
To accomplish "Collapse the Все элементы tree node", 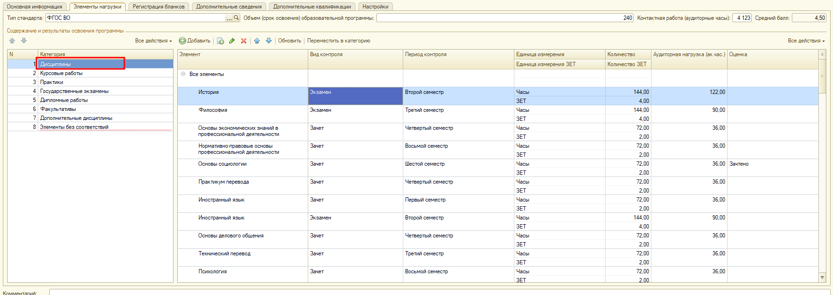I will pyautogui.click(x=183, y=74).
